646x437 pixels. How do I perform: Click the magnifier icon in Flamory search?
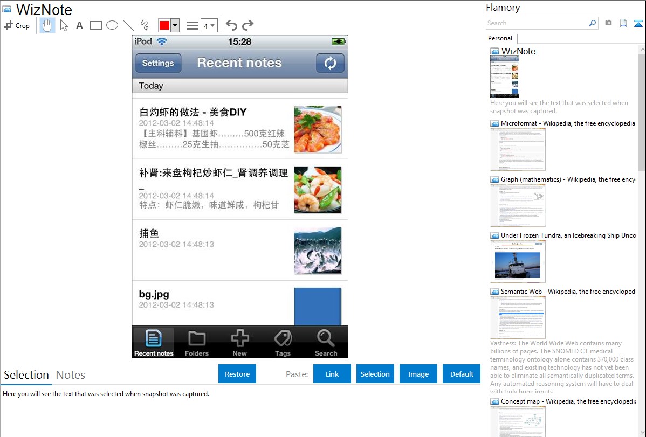tap(592, 23)
